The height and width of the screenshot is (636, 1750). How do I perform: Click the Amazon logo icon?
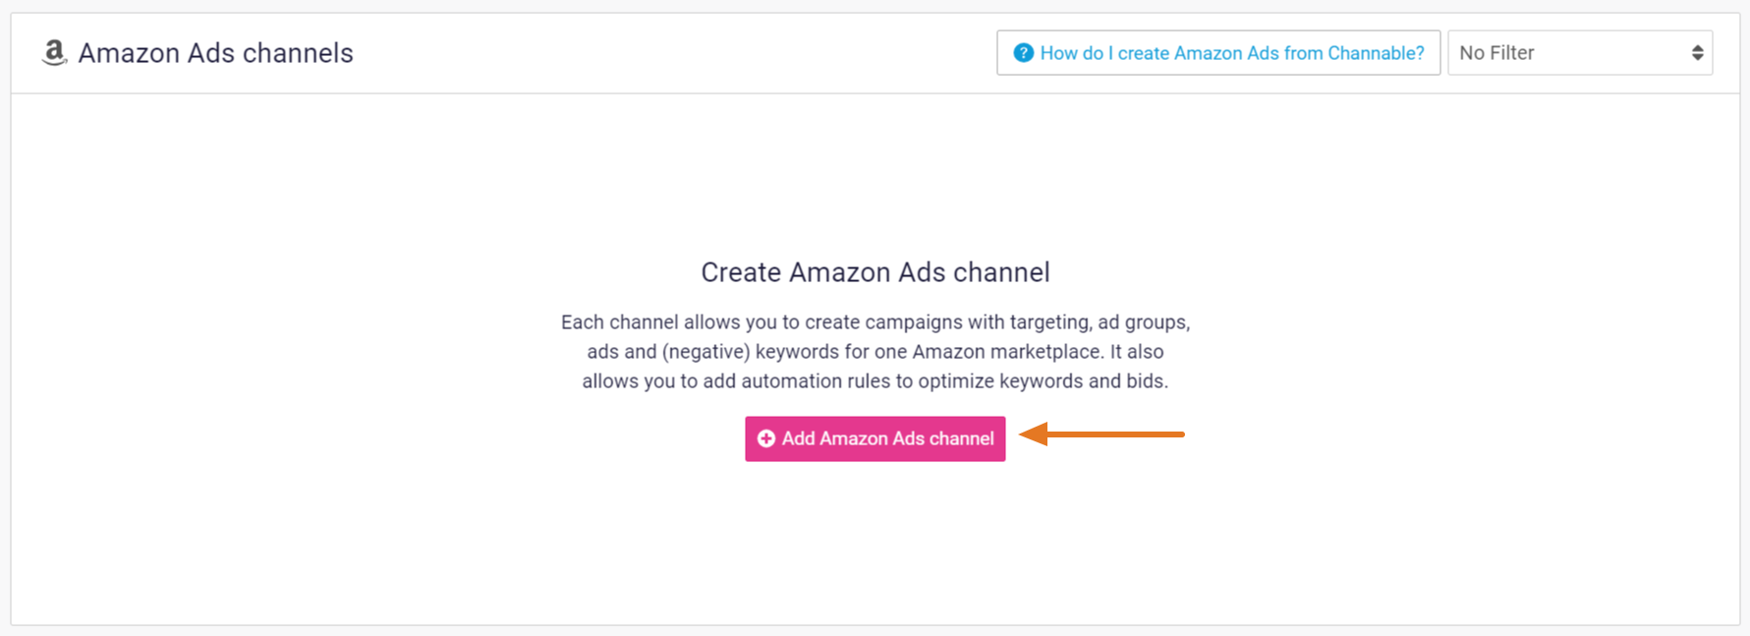pos(54,53)
